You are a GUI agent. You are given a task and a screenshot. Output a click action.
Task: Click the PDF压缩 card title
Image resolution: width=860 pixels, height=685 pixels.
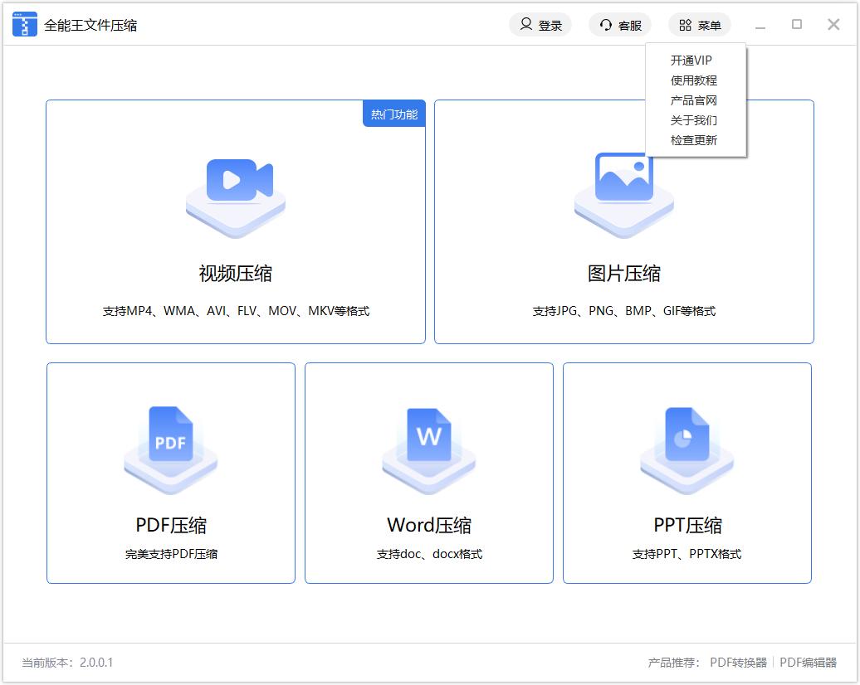(171, 525)
